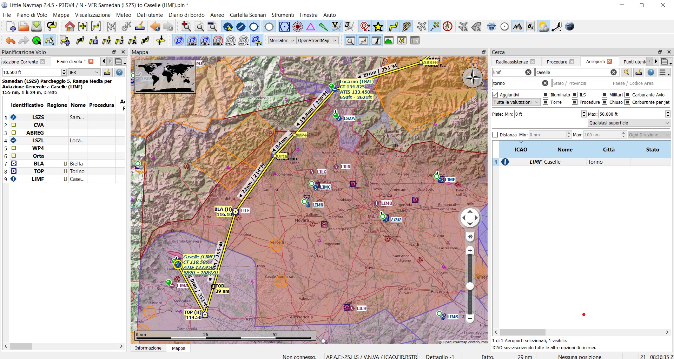Enable the Torre checkbox
Screen dimensions: 674x359
pos(546,102)
